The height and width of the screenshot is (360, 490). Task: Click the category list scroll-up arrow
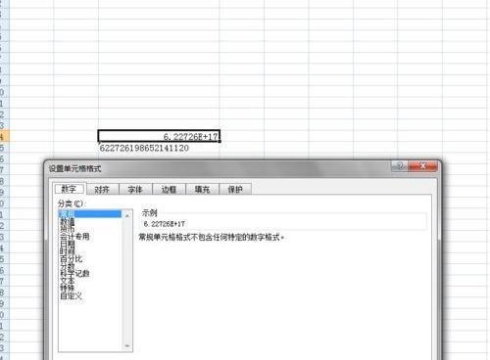point(127,215)
